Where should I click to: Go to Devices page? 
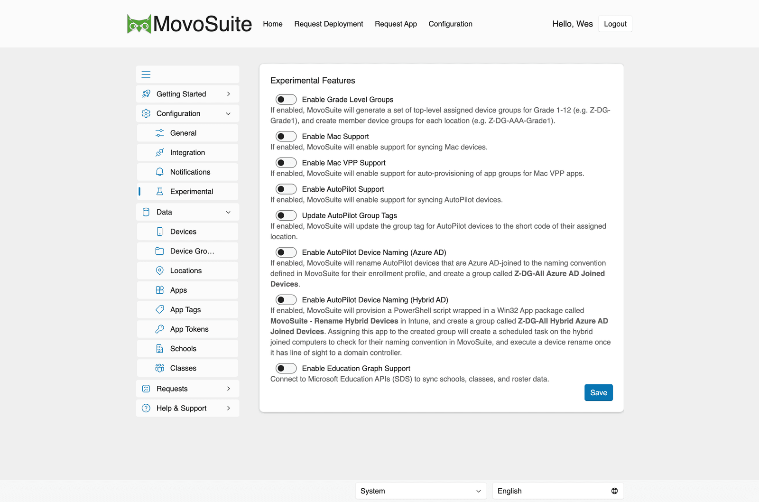(187, 232)
